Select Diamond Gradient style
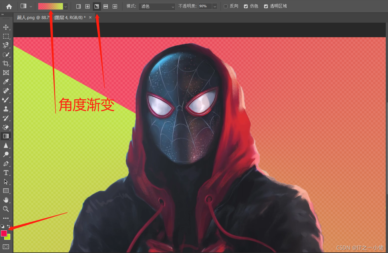 coord(115,6)
